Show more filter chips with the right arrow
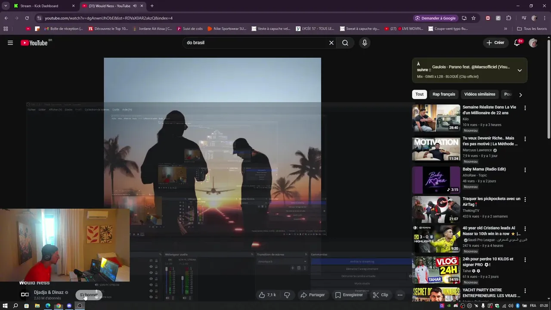This screenshot has width=551, height=310. [520, 95]
